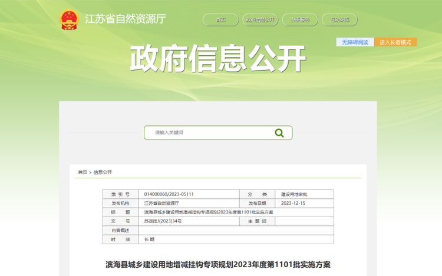Click index number 014000060/2023-05111

click(x=169, y=194)
